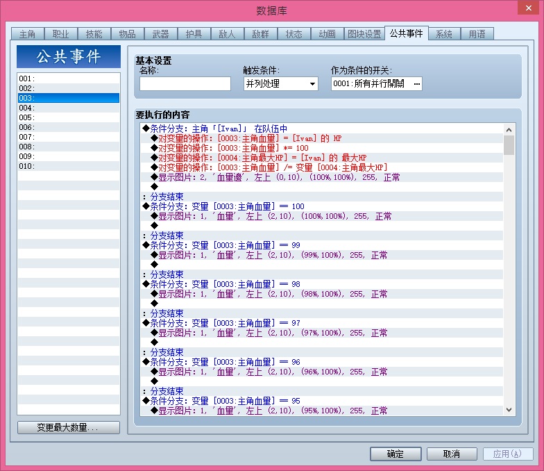Select common event 004

(x=69, y=108)
